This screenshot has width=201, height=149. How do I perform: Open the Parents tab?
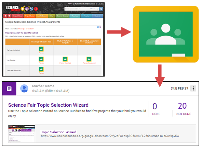86,16
